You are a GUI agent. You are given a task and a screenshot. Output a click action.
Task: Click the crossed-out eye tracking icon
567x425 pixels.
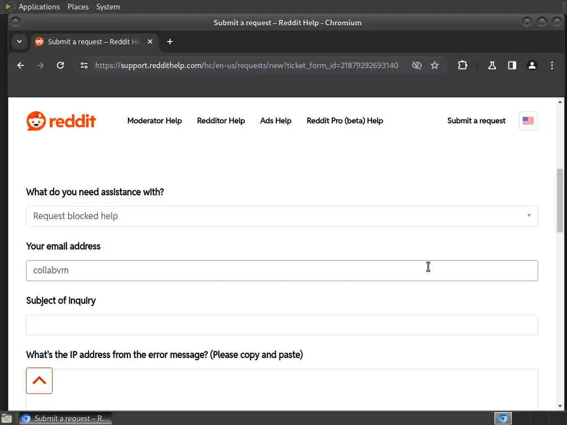(416, 65)
